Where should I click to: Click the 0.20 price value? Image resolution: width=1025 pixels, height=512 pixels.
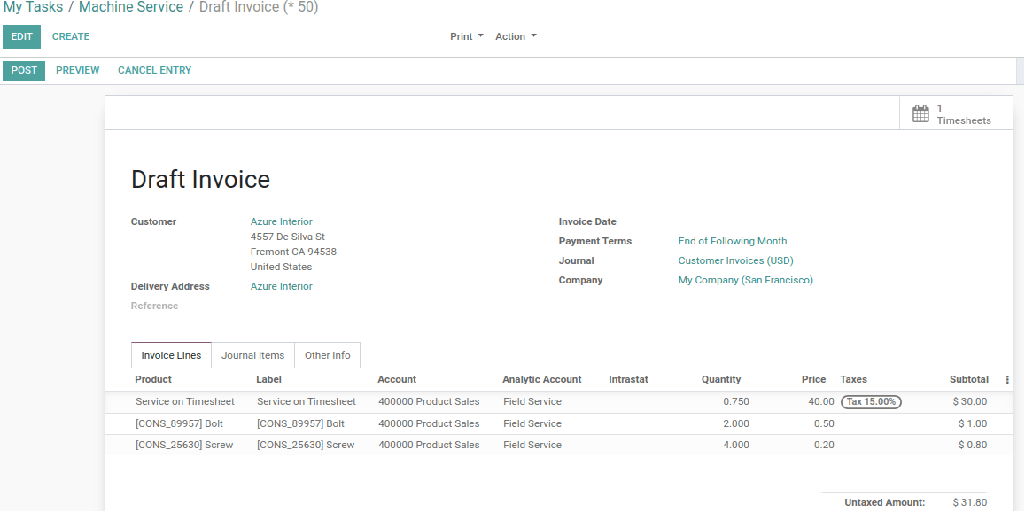click(824, 445)
